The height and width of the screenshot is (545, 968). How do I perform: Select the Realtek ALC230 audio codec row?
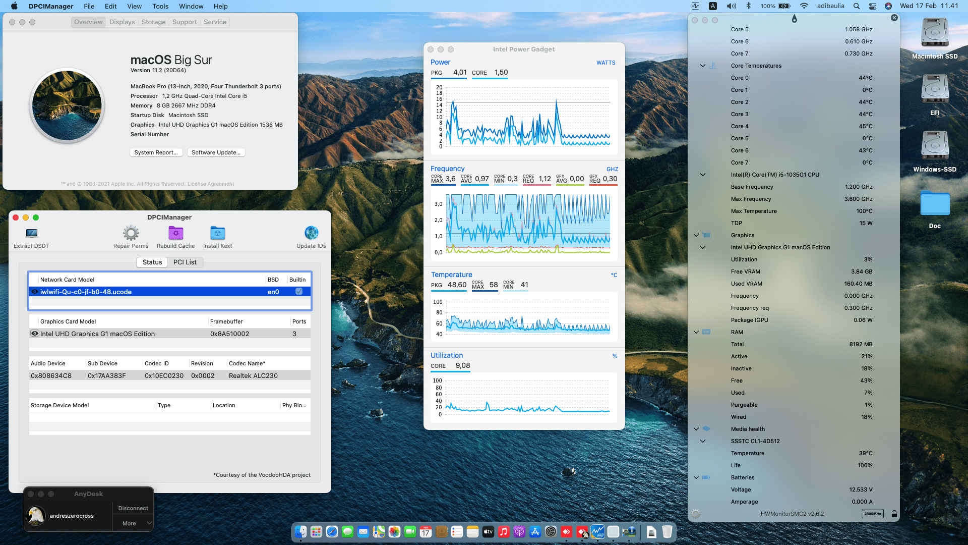coord(170,375)
